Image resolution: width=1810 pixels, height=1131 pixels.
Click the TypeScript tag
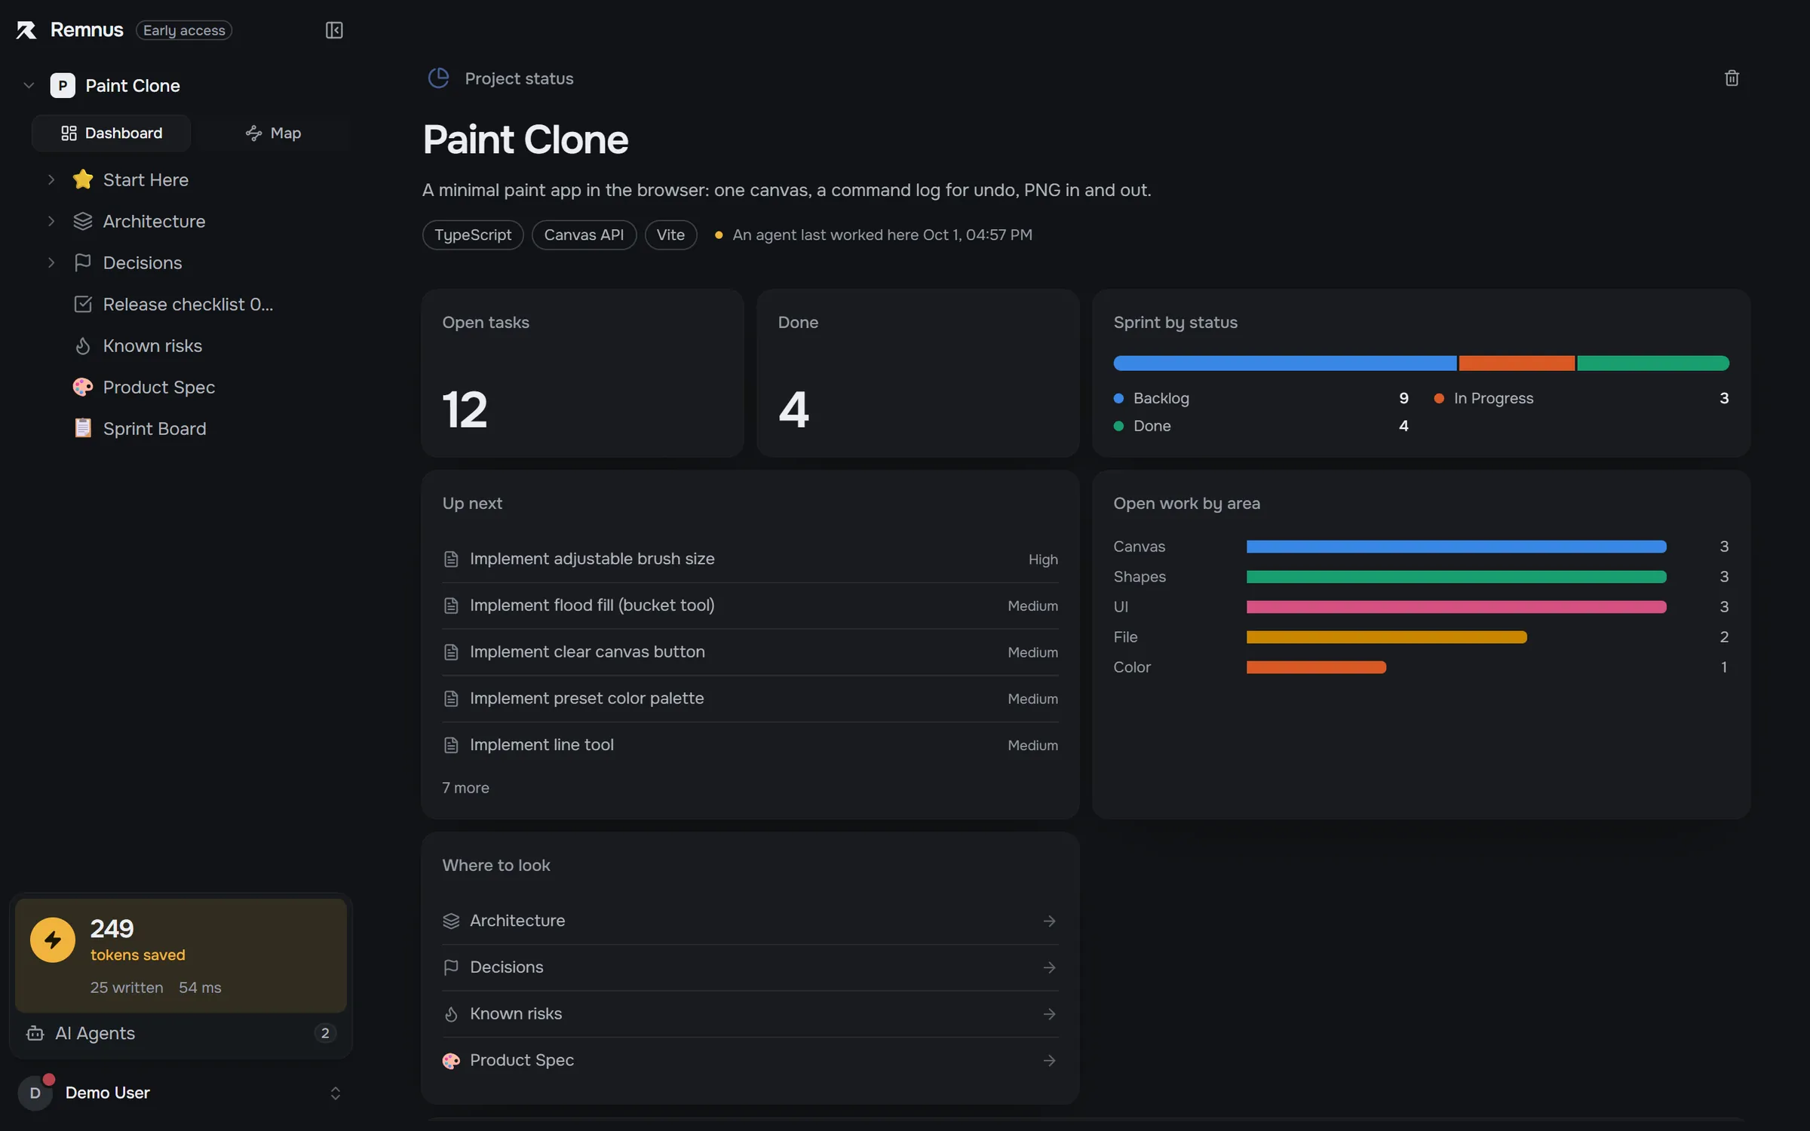pos(473,234)
